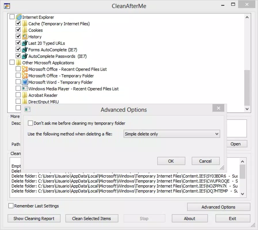Uncheck Cache (Temporary Internet Files)
258x230 pixels.
click(x=18, y=23)
